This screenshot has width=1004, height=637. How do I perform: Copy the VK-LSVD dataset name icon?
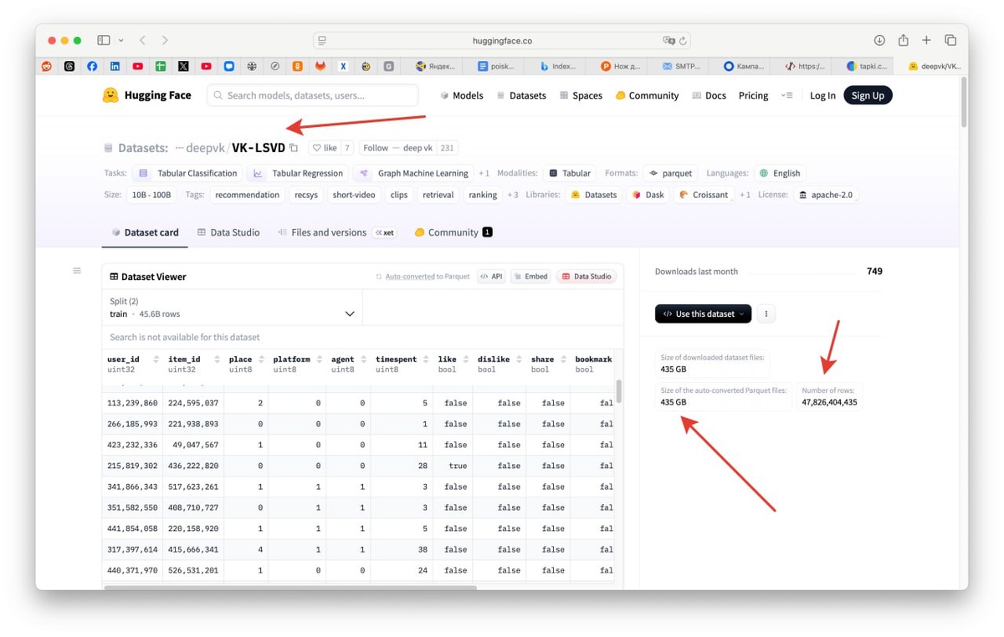(294, 148)
